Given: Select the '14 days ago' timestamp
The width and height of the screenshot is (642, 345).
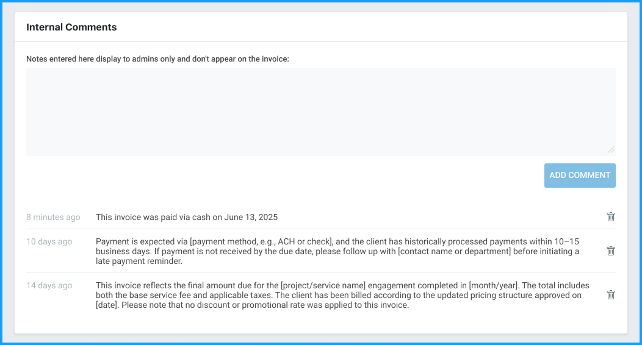Looking at the screenshot, I should click(49, 285).
